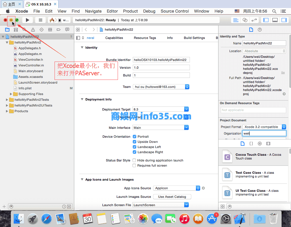
Task: Uncheck Landscape Left orientation
Action: coord(135,147)
